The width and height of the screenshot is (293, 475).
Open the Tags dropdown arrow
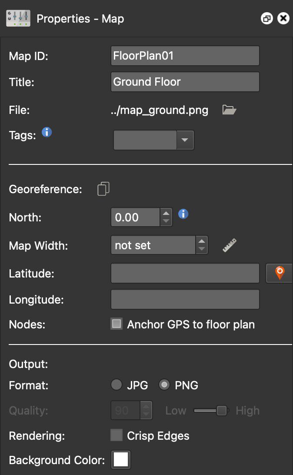tap(185, 140)
